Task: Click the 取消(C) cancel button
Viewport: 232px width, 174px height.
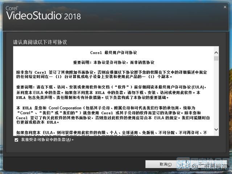Action: [165, 164]
